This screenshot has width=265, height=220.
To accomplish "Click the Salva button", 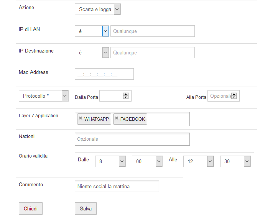I will pos(86,209).
